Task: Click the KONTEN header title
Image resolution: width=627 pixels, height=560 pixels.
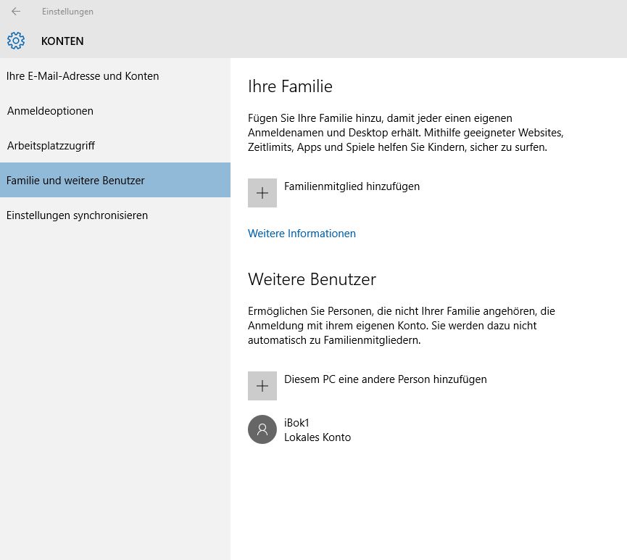Action: click(x=62, y=41)
